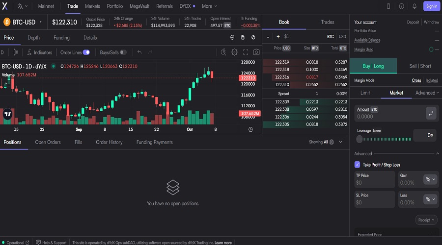Click the Deposit link
The width and height of the screenshot is (442, 245).
tap(413, 22)
